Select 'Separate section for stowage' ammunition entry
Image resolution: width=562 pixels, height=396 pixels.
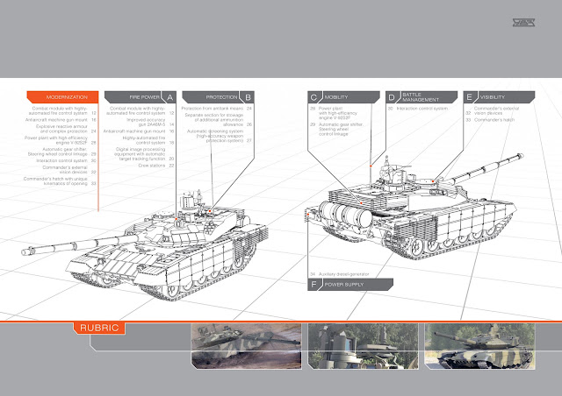point(219,120)
